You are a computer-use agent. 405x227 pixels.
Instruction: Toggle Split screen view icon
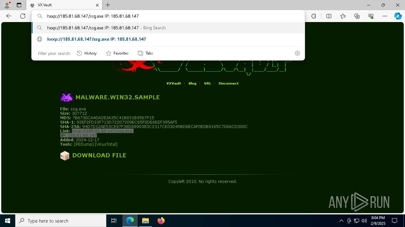pos(329,16)
